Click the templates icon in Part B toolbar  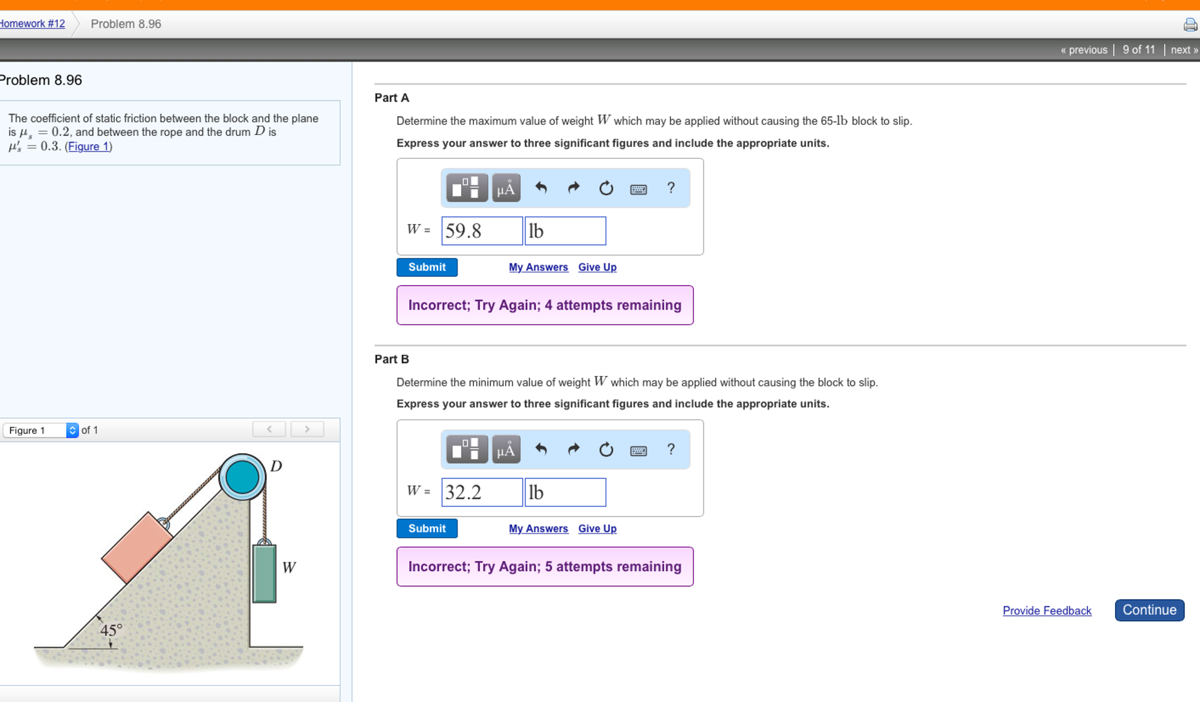[466, 450]
